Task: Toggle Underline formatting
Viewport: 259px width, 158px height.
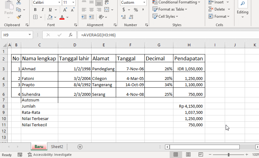Action: pos(50,10)
